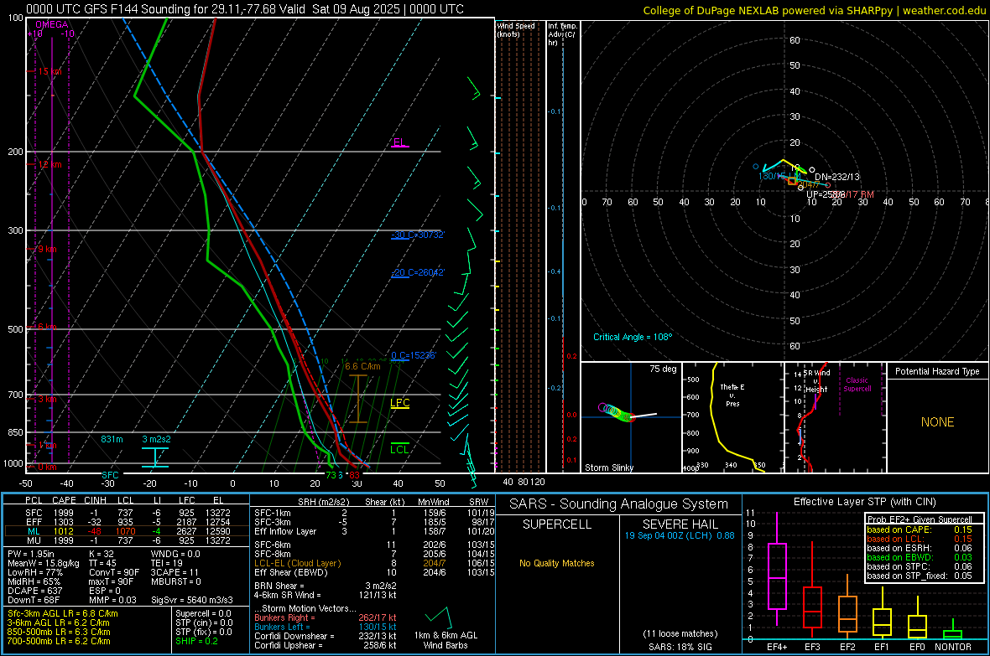Click the yellow LFC marker
This screenshot has height=656, width=990.
(x=399, y=403)
